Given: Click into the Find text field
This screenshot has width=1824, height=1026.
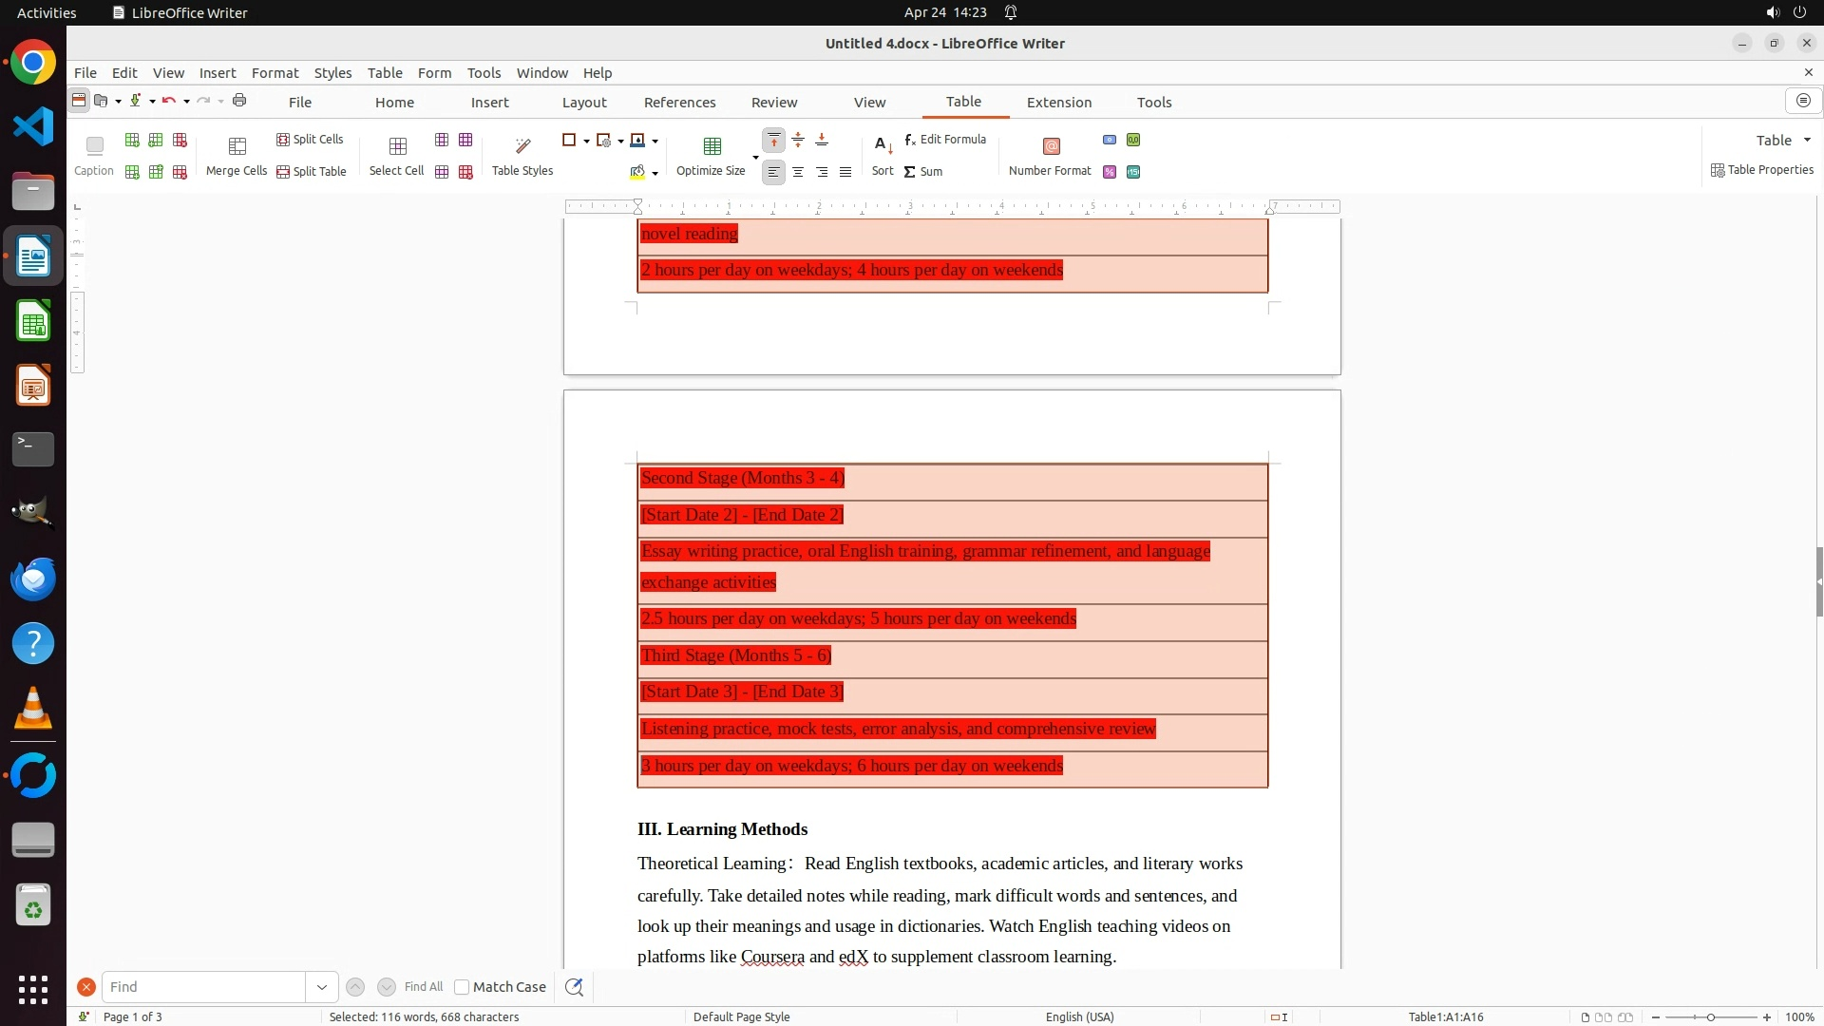Looking at the screenshot, I should click(x=203, y=987).
